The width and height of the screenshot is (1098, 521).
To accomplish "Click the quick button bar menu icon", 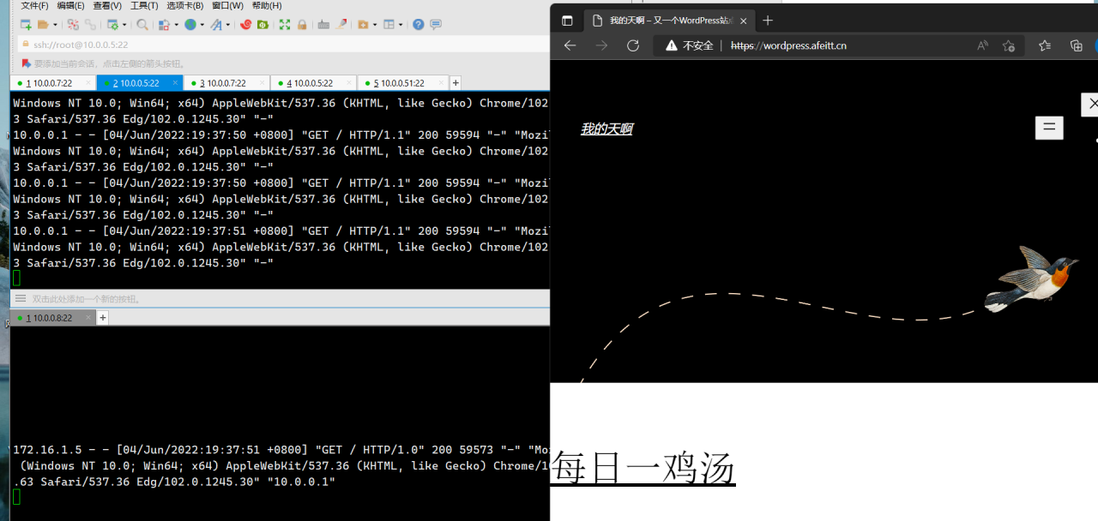I will point(21,299).
